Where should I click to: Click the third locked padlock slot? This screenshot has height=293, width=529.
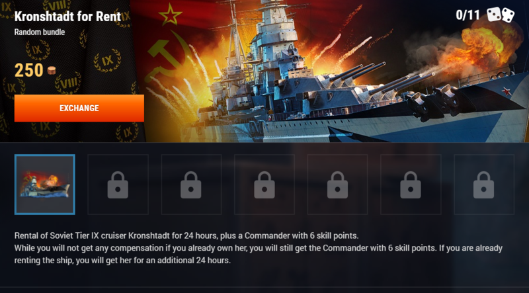point(264,185)
